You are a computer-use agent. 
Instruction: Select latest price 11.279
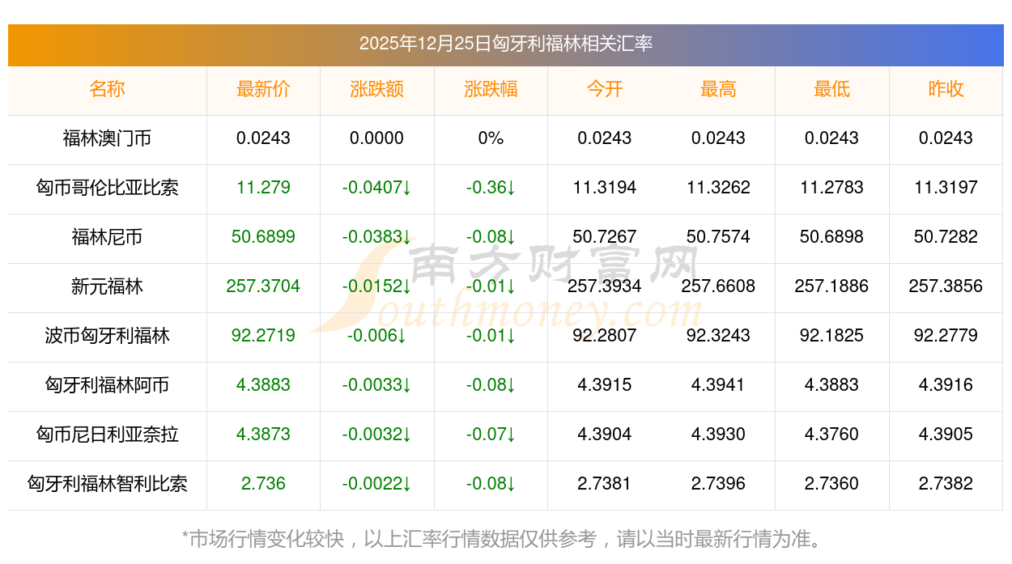[x=263, y=188]
